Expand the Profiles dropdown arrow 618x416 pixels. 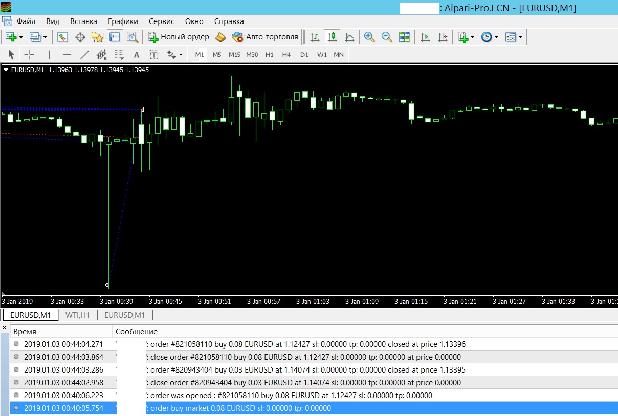45,37
